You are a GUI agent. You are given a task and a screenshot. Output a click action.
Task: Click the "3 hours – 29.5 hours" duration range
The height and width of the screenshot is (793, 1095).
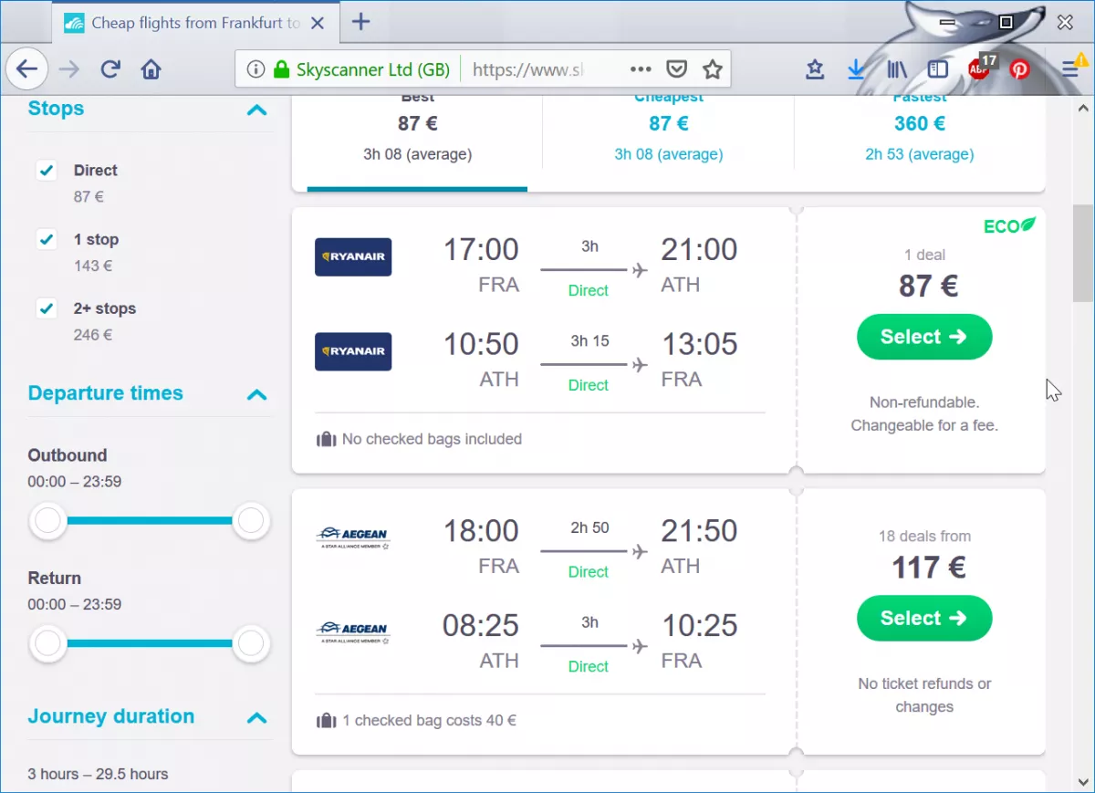98,774
